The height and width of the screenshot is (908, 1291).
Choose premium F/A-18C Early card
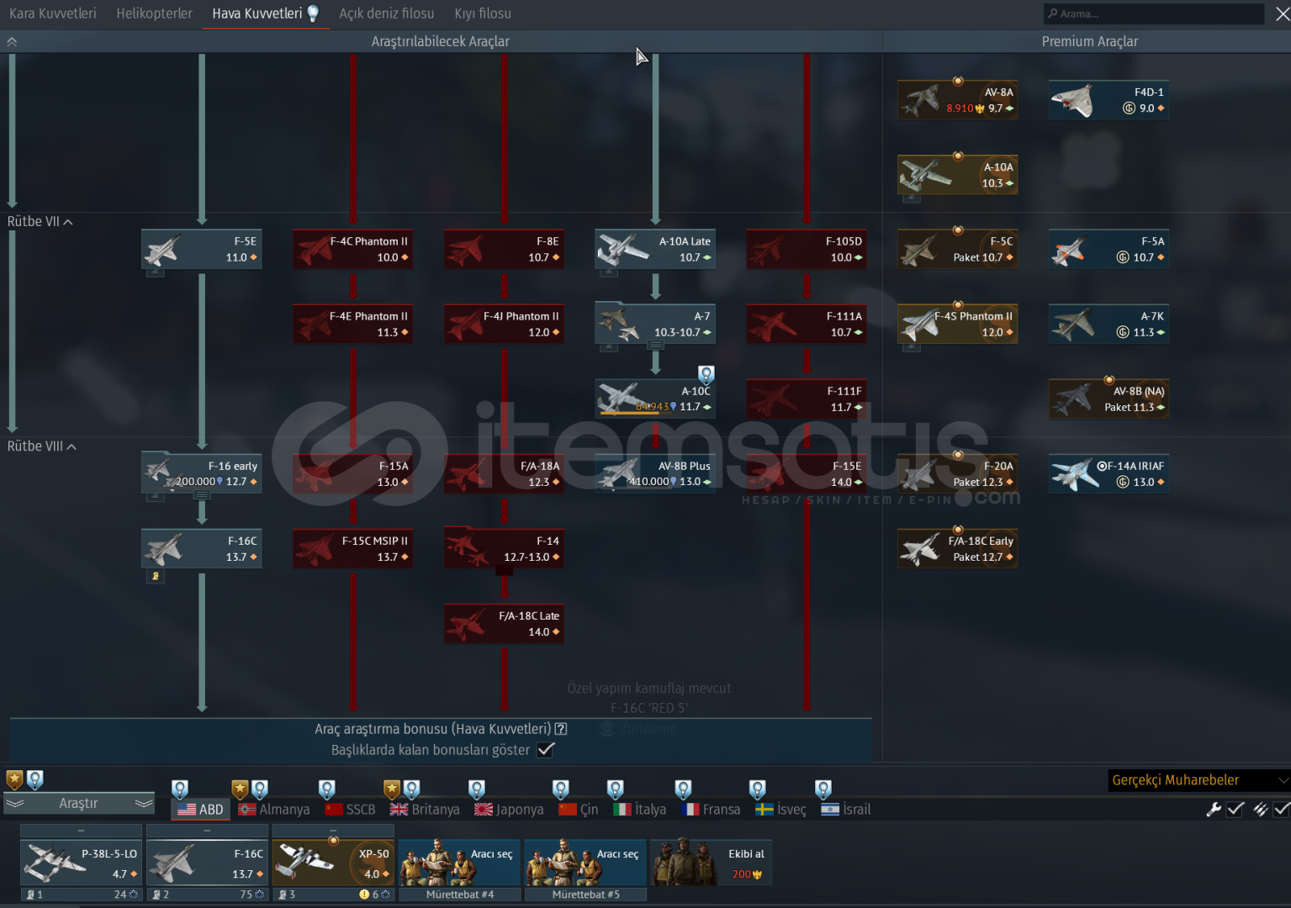click(958, 549)
